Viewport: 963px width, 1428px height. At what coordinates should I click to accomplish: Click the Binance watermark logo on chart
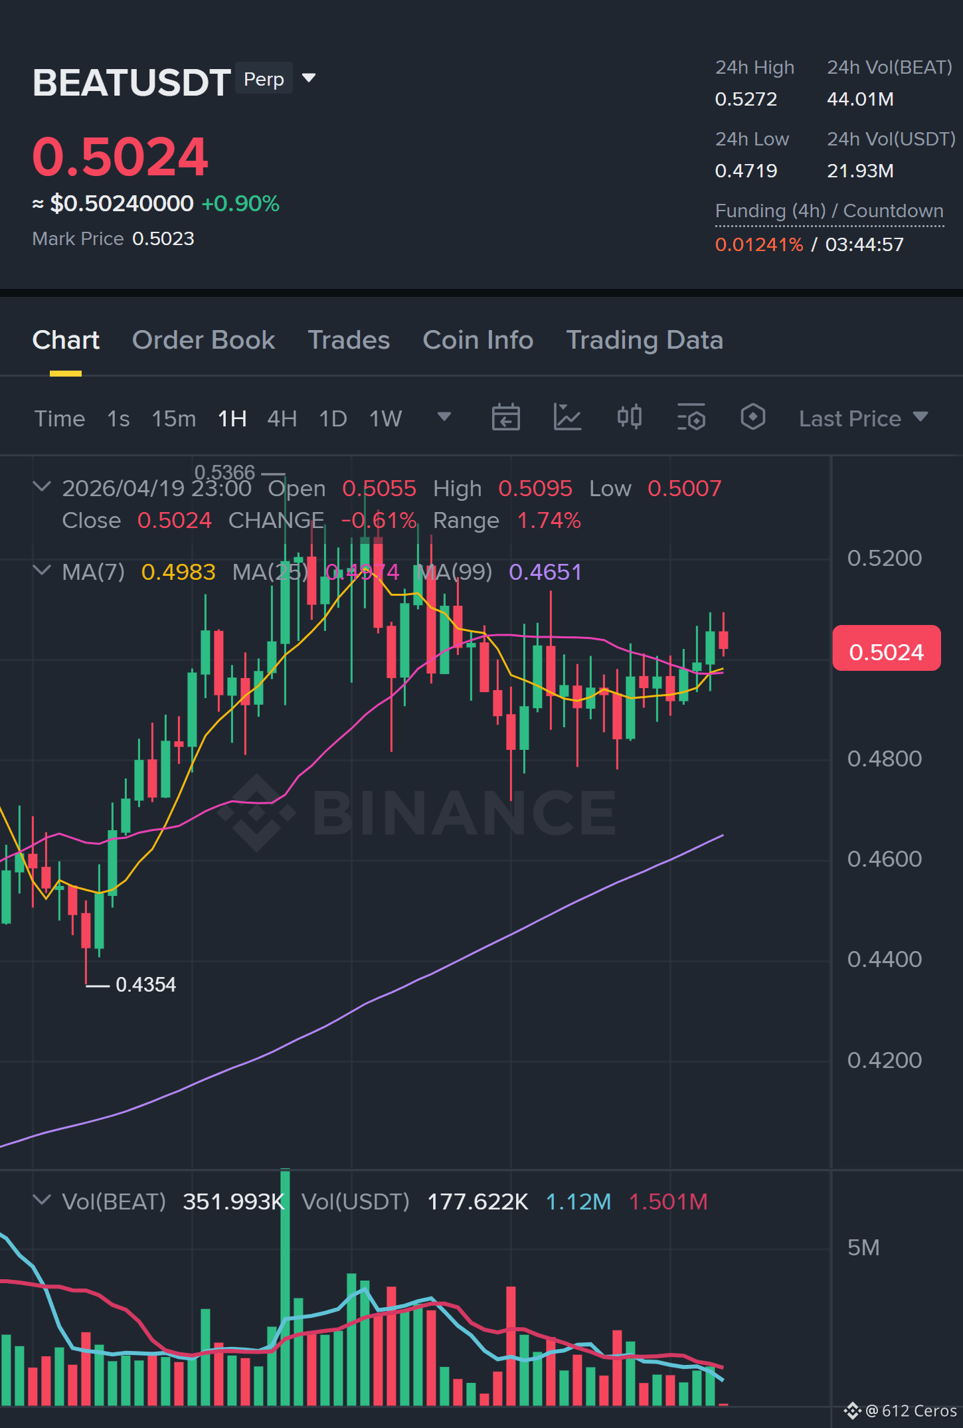tap(417, 812)
